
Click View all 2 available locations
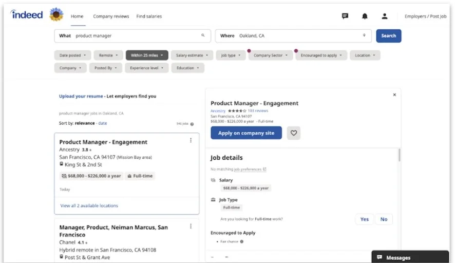[x=89, y=205]
